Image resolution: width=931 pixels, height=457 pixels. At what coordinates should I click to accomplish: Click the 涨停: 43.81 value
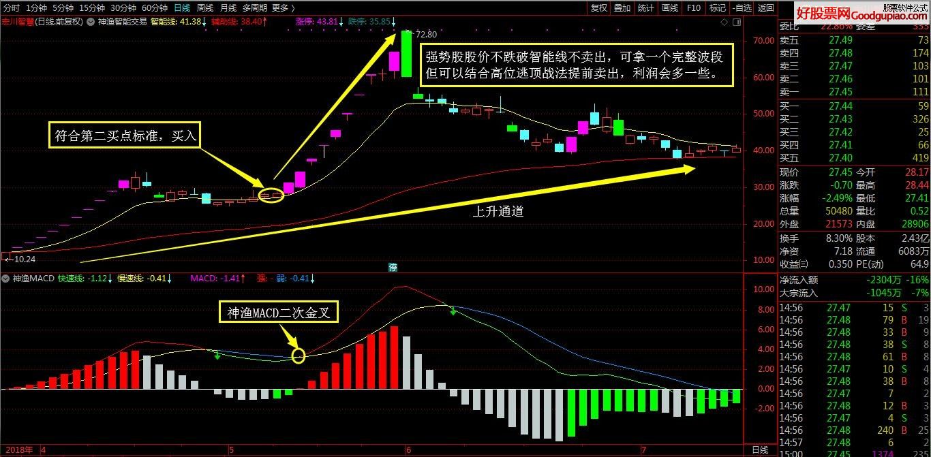coord(320,21)
